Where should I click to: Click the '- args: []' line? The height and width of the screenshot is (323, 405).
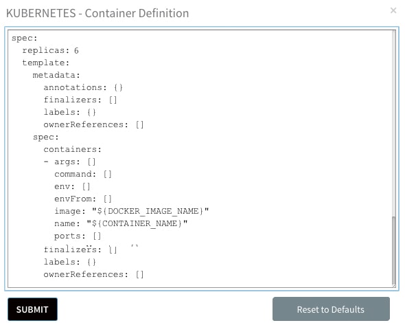[70, 162]
